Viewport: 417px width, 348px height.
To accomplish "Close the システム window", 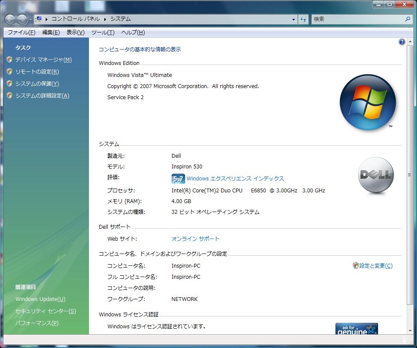I will coord(404,4).
